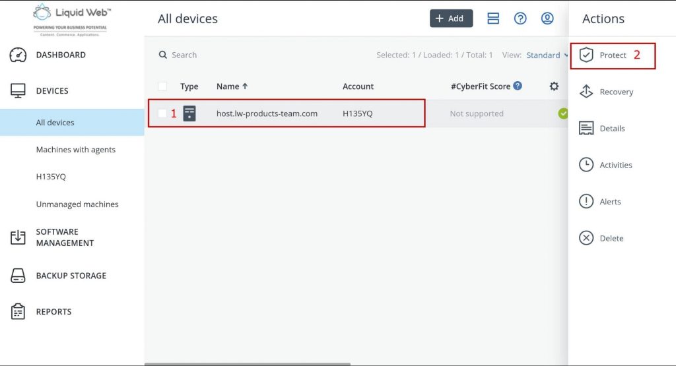Click the Devices monitor icon

[x=18, y=91]
